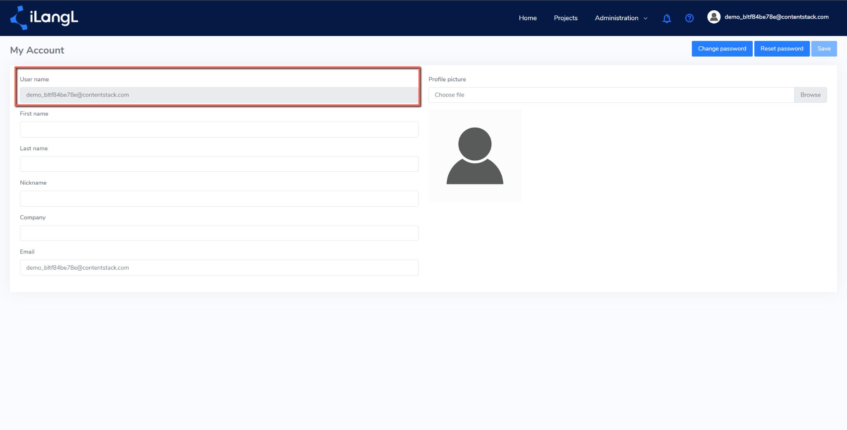Screen dimensions: 847x430
Task: Open the notifications bell
Action: pos(667,18)
